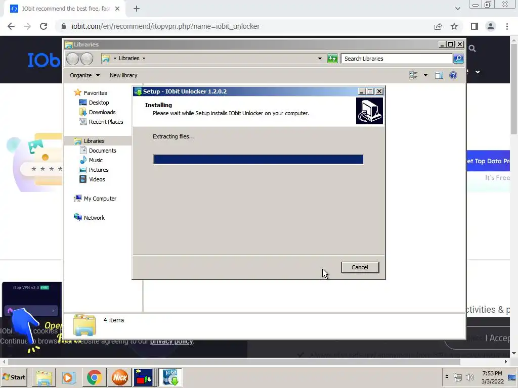
Task: Switch to Chrome in taskbar
Action: pyautogui.click(x=95, y=377)
